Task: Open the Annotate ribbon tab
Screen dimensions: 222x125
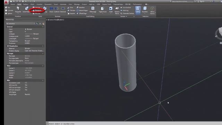Action: pos(63,5)
